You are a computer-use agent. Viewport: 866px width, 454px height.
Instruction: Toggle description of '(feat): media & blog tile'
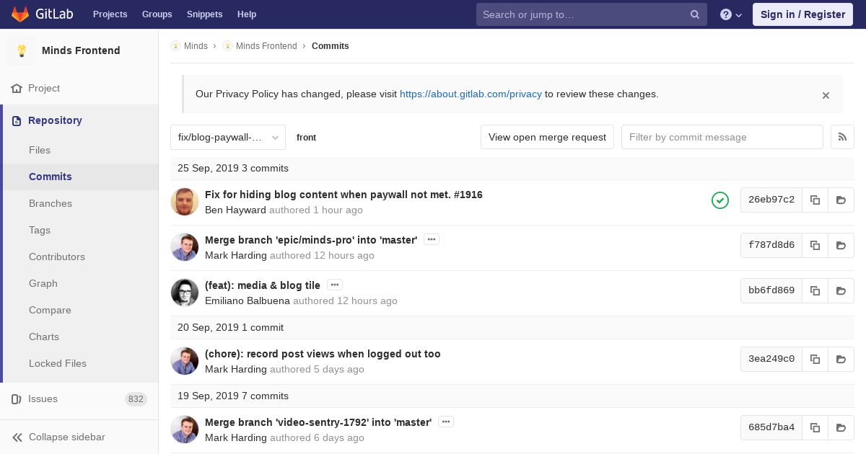(335, 285)
